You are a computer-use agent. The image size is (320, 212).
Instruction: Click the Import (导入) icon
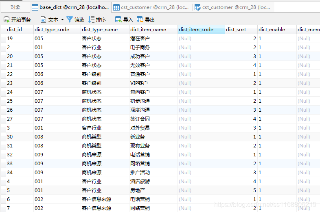[118, 19]
